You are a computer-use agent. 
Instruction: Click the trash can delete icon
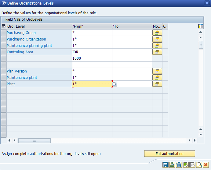179,165
